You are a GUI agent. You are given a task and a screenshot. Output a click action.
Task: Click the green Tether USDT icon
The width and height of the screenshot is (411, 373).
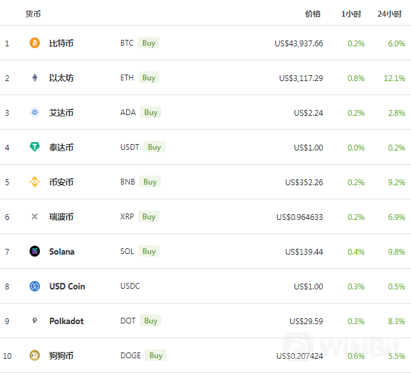[x=35, y=147]
